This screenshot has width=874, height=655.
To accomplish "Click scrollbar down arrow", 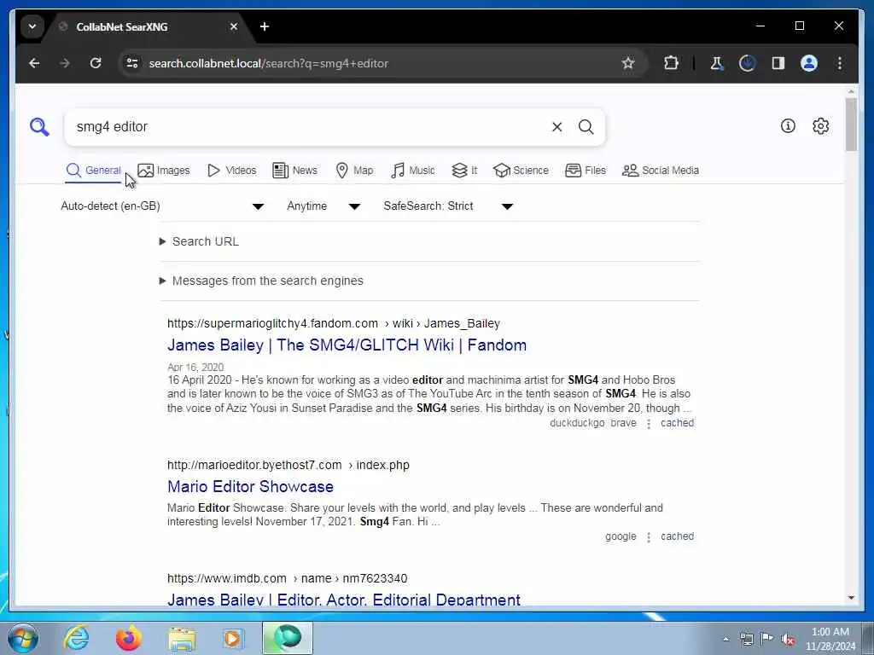I will (851, 598).
